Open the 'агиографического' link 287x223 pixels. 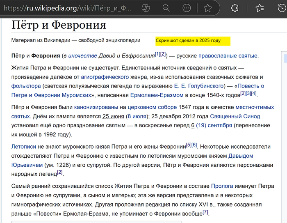(x=105, y=77)
